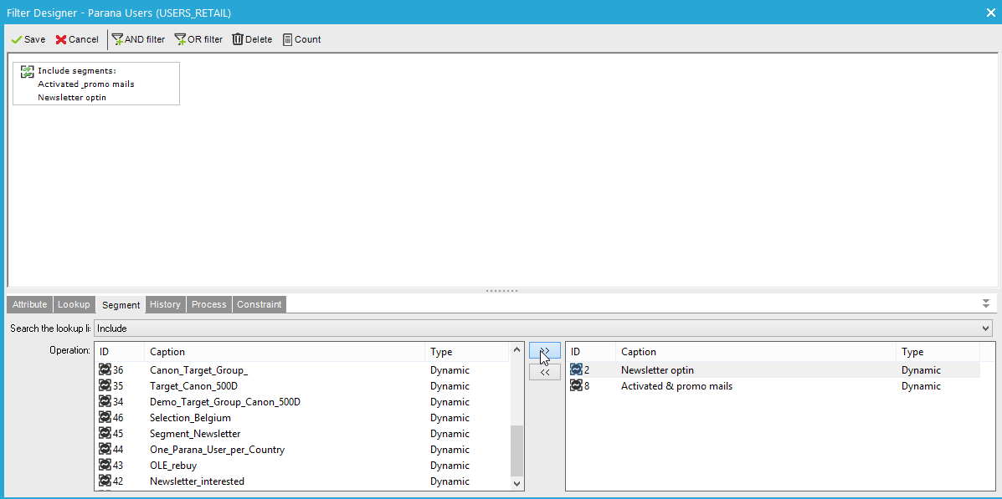This screenshot has width=1002, height=499.
Task: Click the Delete trash icon
Action: coord(238,39)
